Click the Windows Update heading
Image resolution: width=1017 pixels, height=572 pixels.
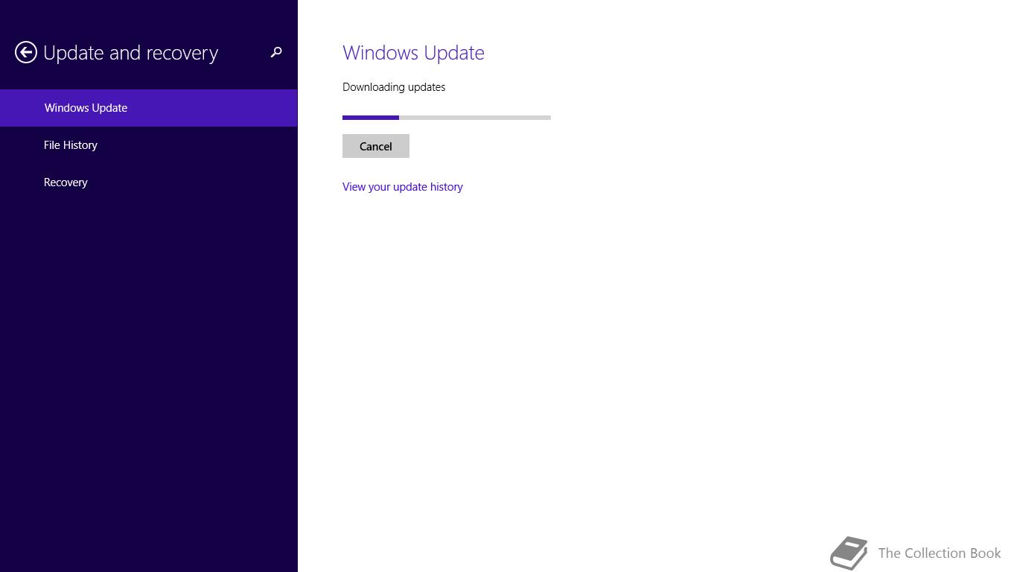coord(413,53)
